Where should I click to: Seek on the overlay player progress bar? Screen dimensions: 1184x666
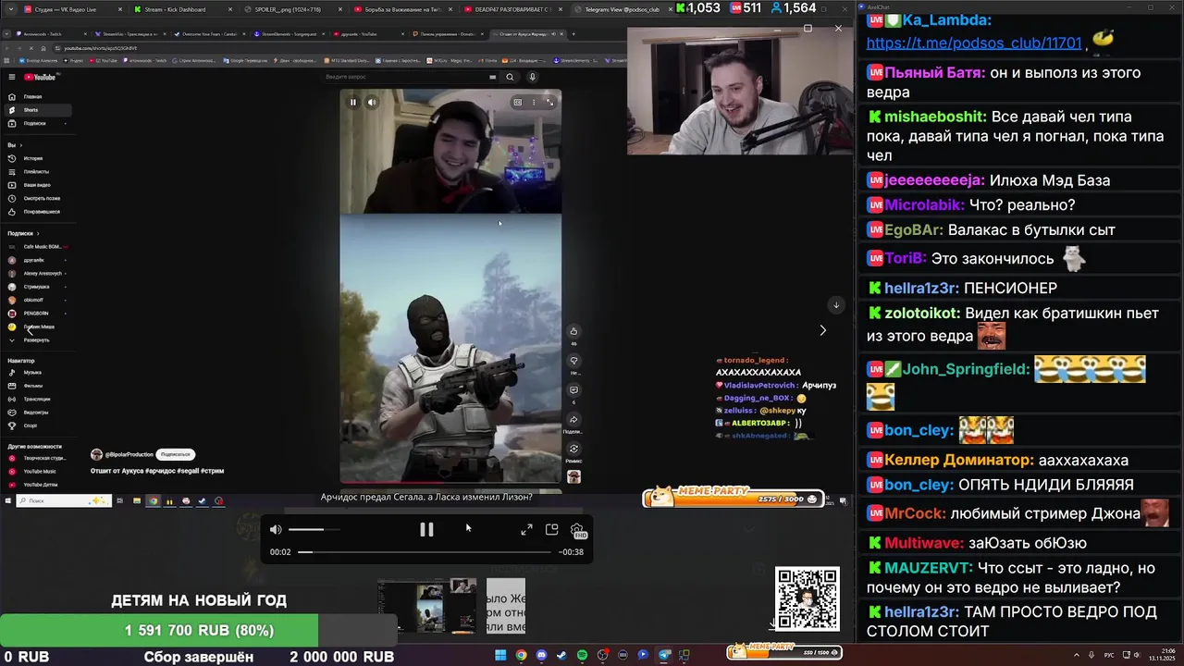(x=425, y=552)
